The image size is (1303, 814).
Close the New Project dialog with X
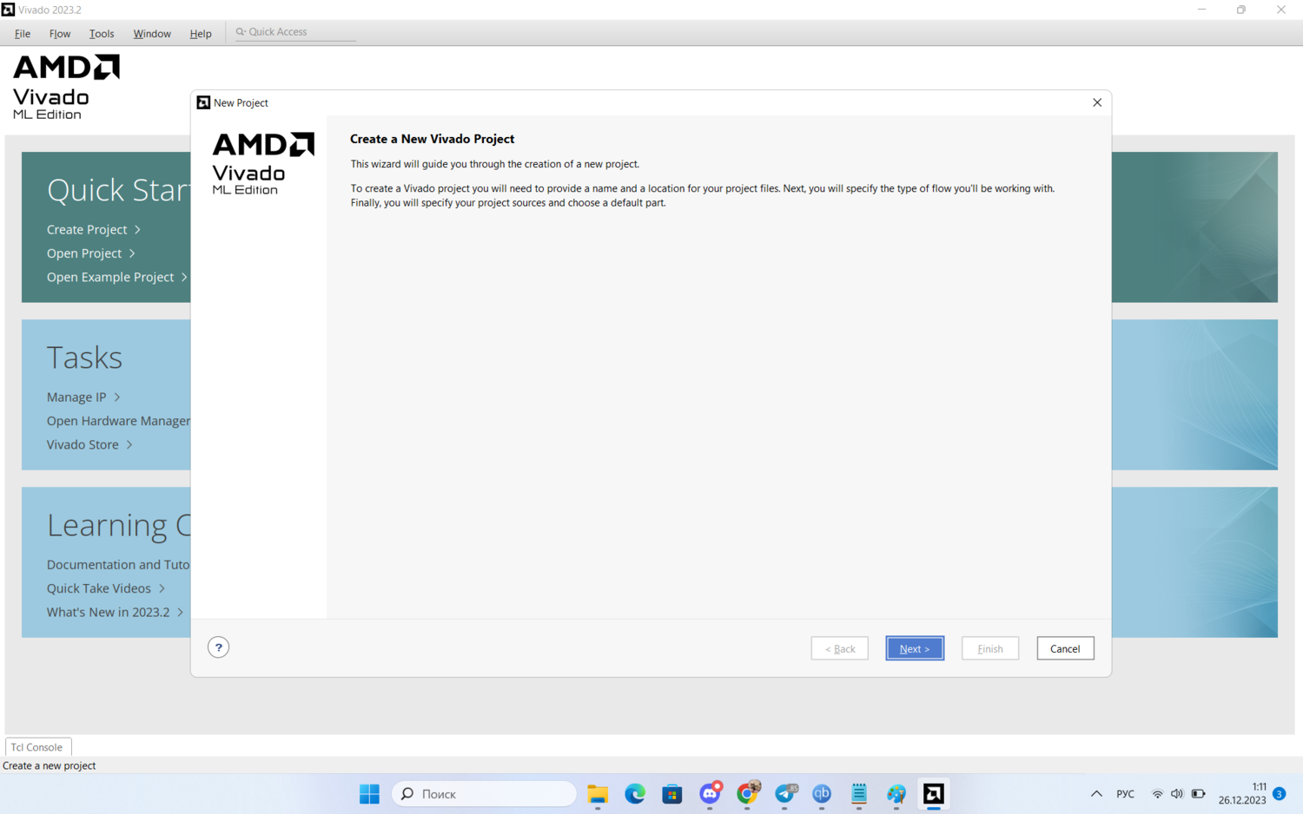coord(1097,102)
